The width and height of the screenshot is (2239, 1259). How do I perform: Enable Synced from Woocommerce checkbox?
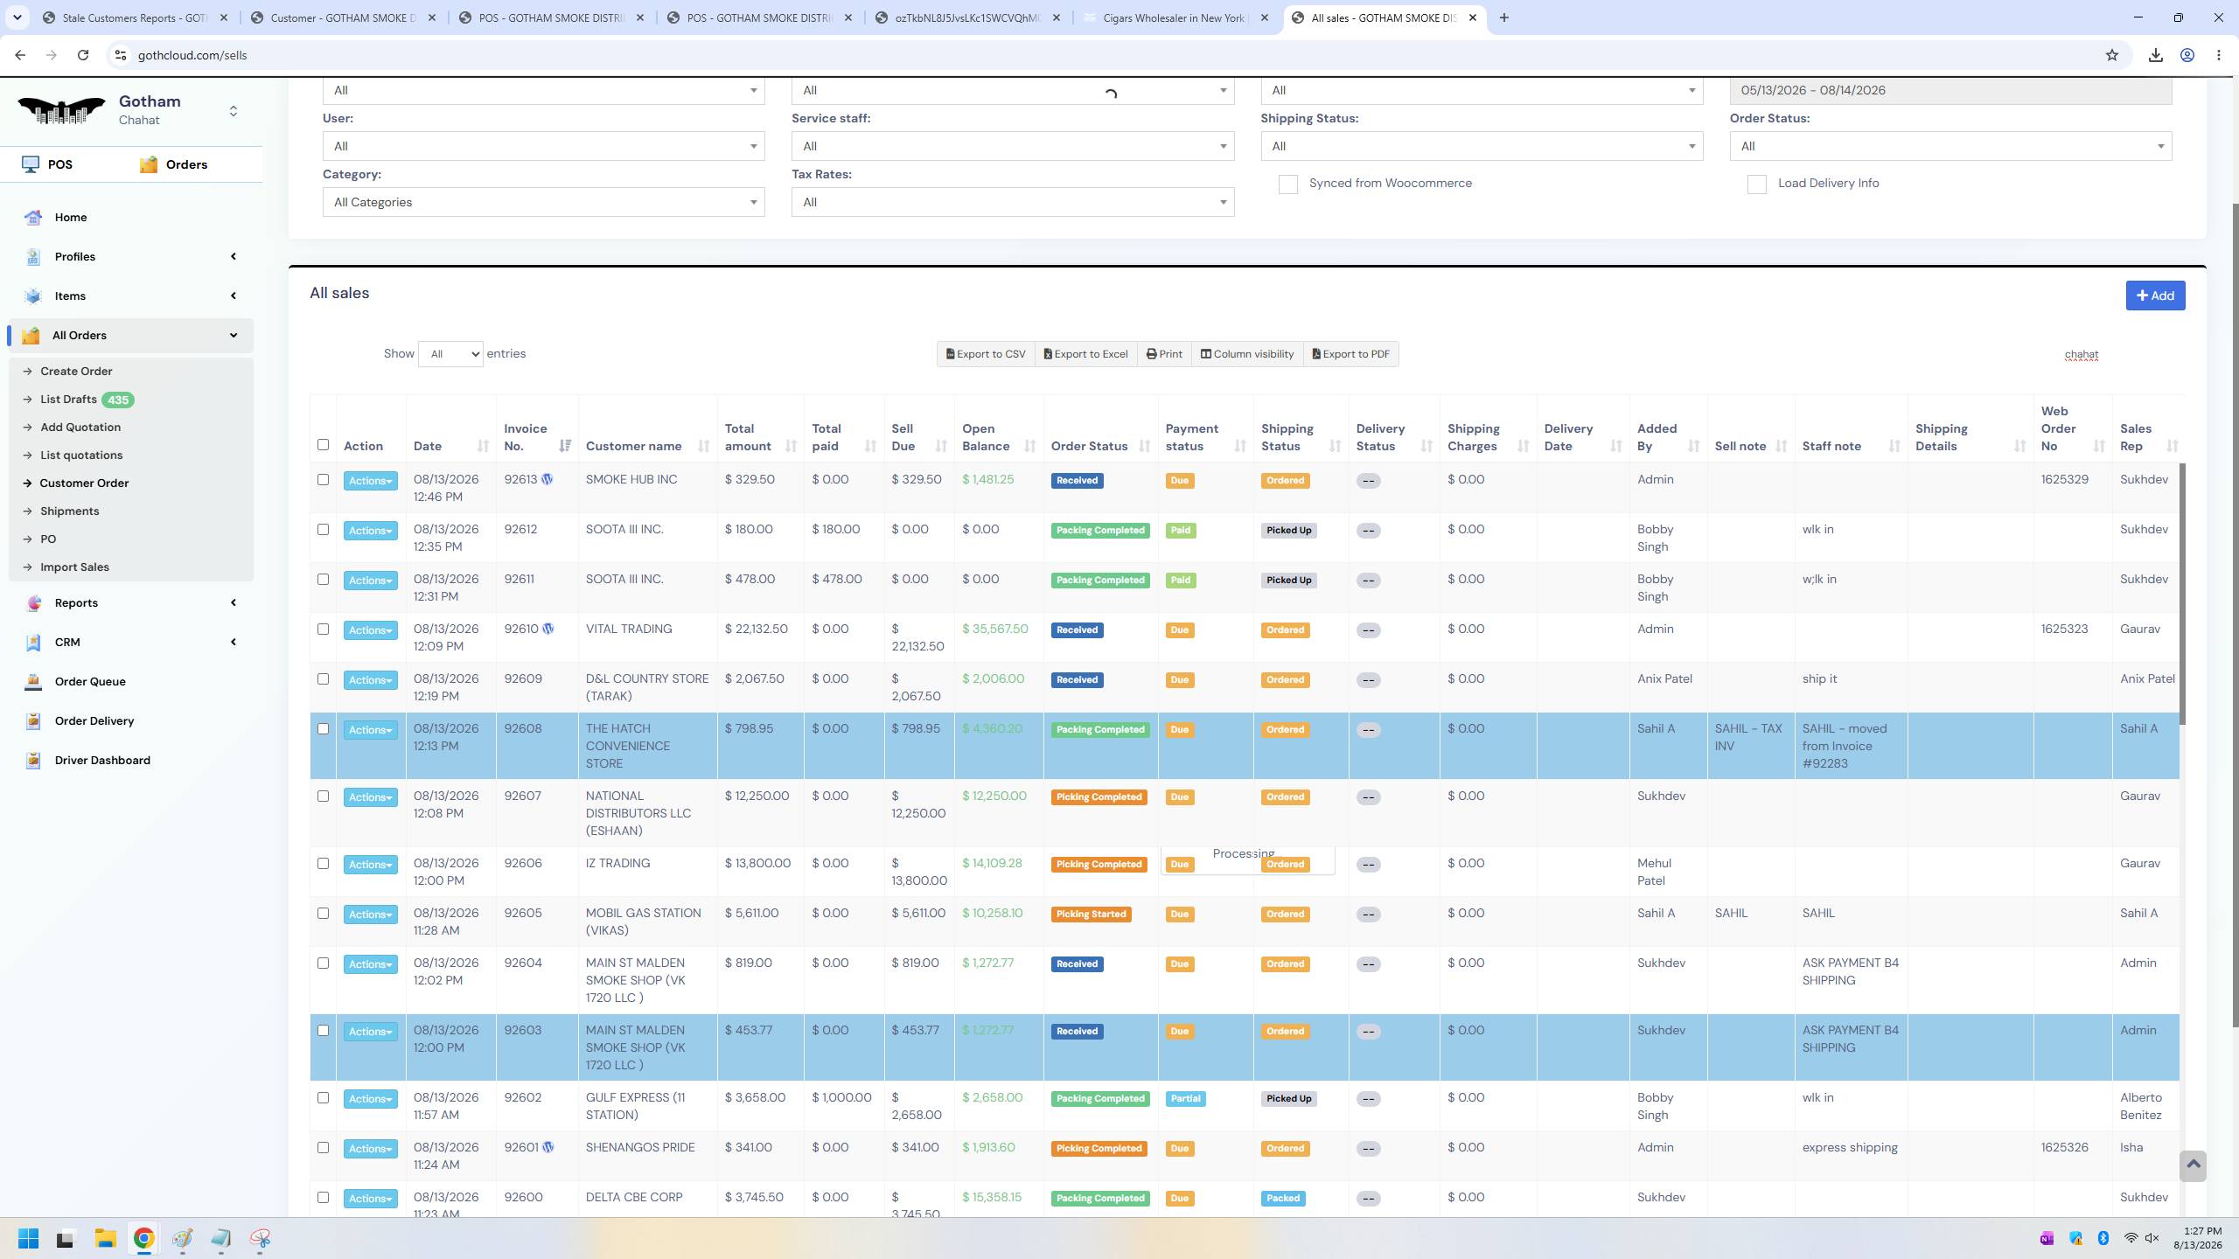[x=1287, y=184]
